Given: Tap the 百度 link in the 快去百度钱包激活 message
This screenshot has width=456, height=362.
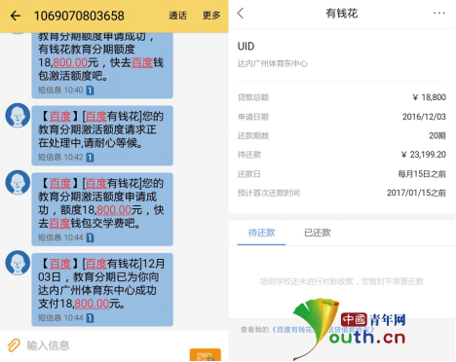Looking at the screenshot, I should click(x=142, y=62).
